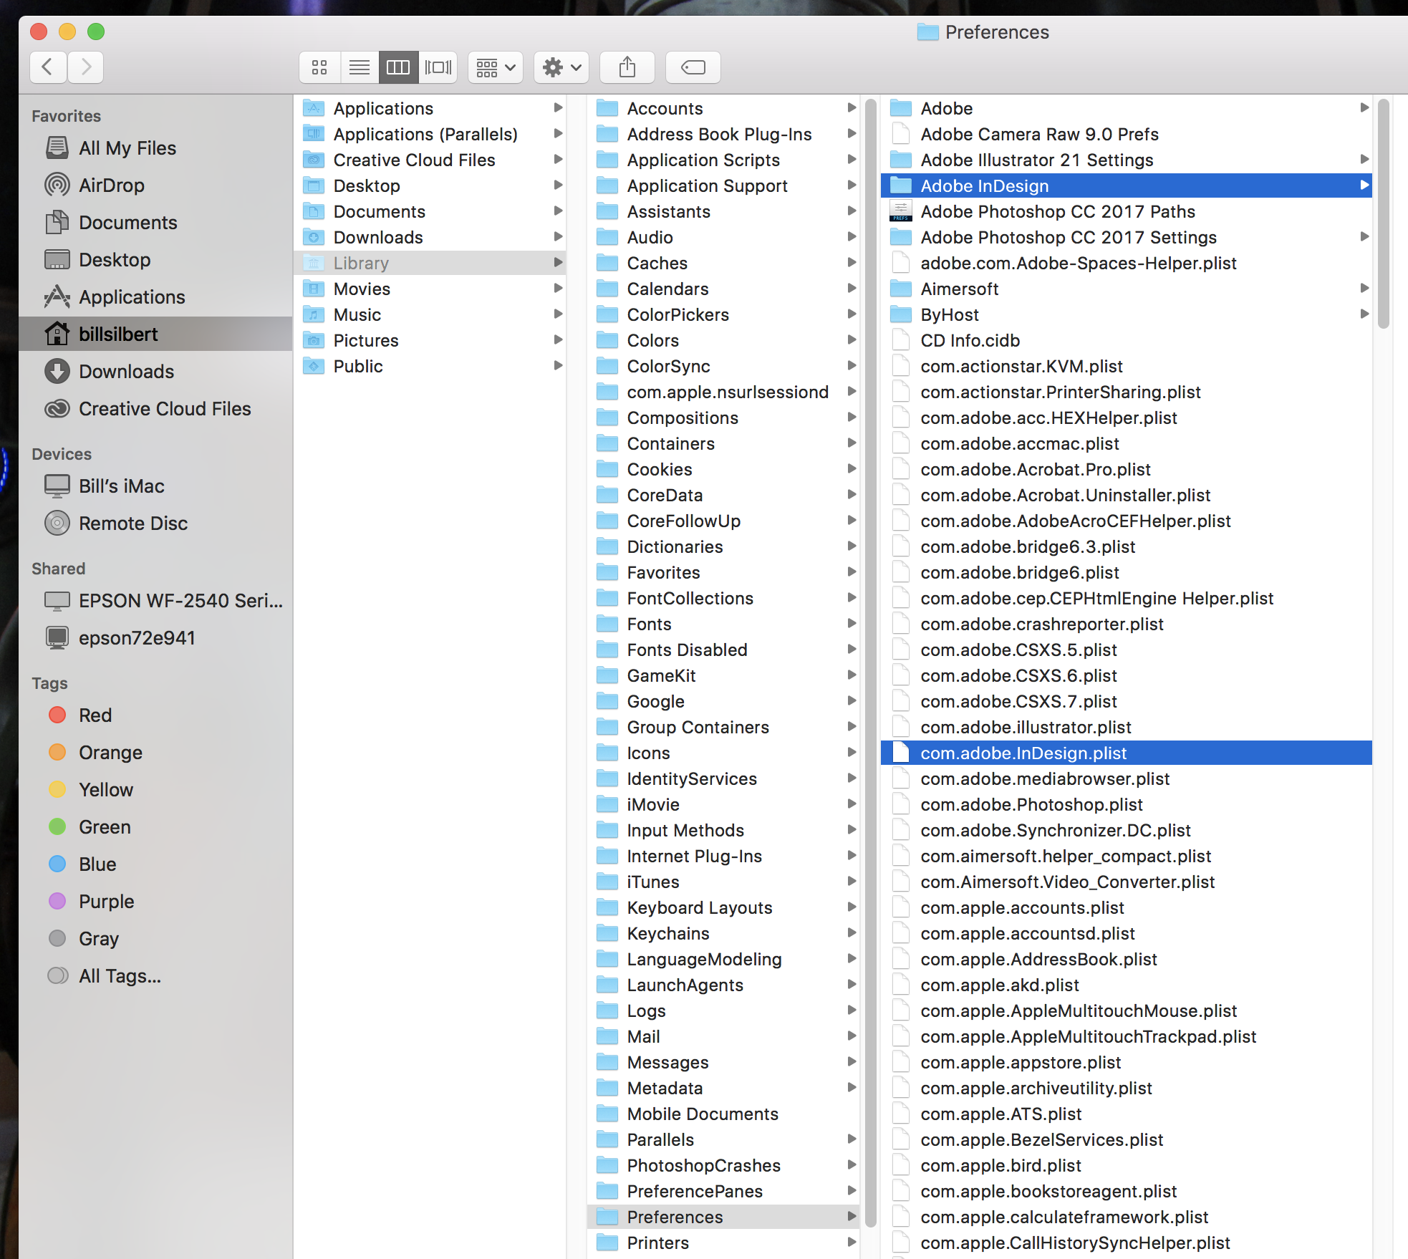Open All My Files in sidebar

[155, 148]
